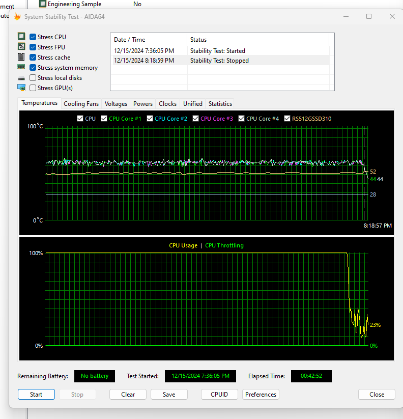Enable the Stress local disks checkbox
Image resolution: width=403 pixels, height=419 pixels.
pos(33,78)
